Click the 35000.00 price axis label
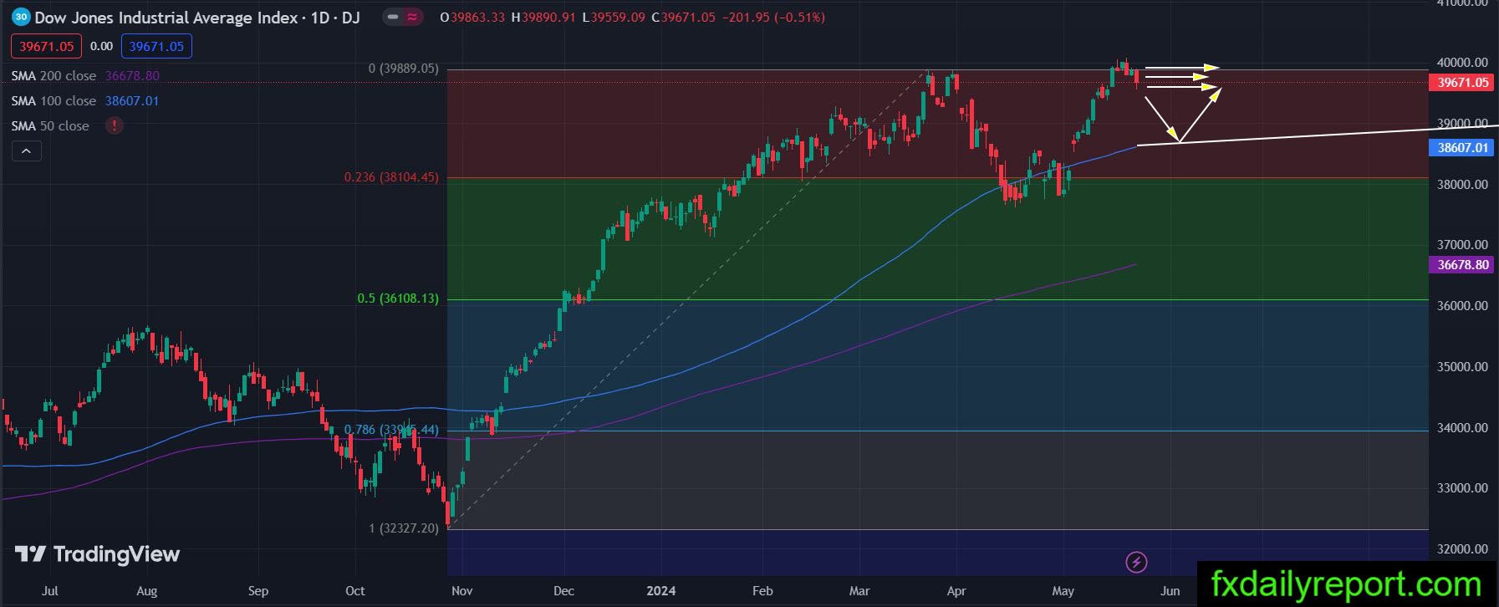1499x607 pixels. [x=1462, y=367]
